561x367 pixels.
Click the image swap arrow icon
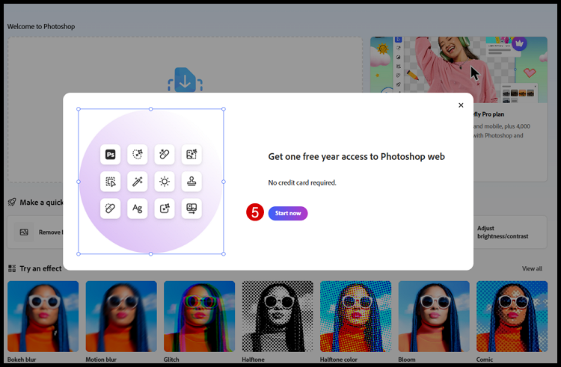pyautogui.click(x=191, y=209)
